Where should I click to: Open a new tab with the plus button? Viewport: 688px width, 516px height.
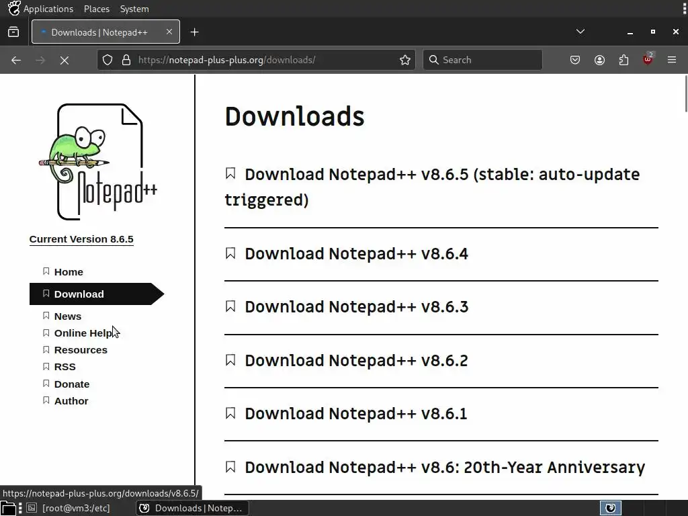(x=194, y=32)
